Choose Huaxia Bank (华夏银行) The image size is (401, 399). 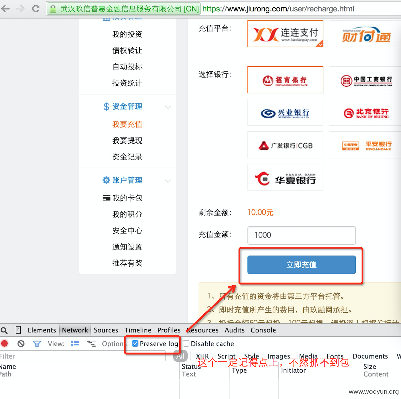point(285,177)
